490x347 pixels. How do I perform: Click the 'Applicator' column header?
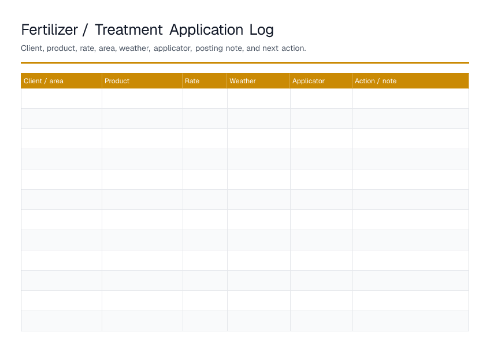pyautogui.click(x=321, y=81)
